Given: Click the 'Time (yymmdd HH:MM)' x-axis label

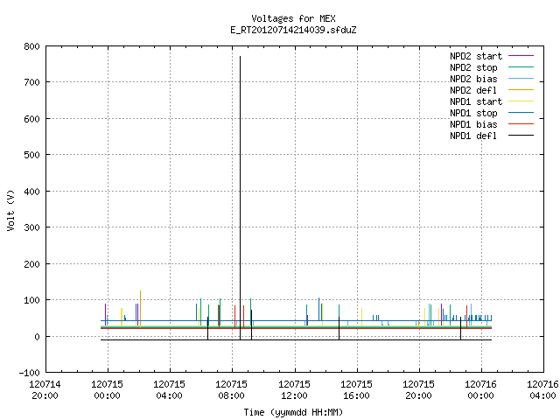Looking at the screenshot, I should point(293,412).
